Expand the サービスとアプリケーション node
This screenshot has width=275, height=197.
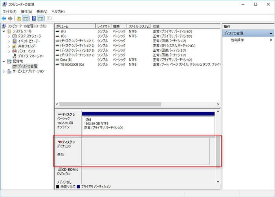(x=4, y=71)
